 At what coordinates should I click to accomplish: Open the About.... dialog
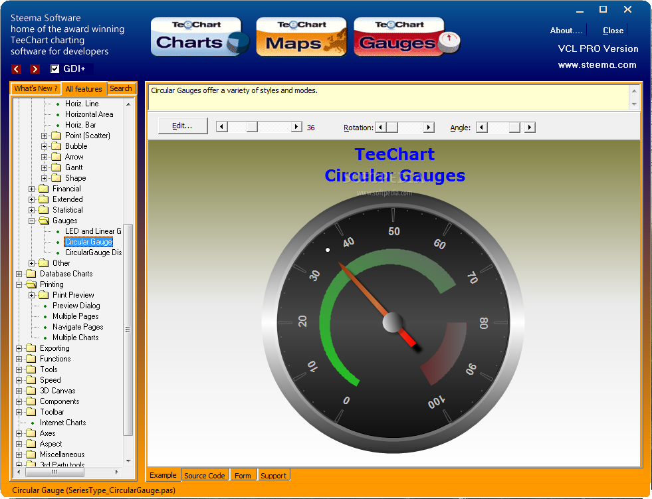(566, 31)
